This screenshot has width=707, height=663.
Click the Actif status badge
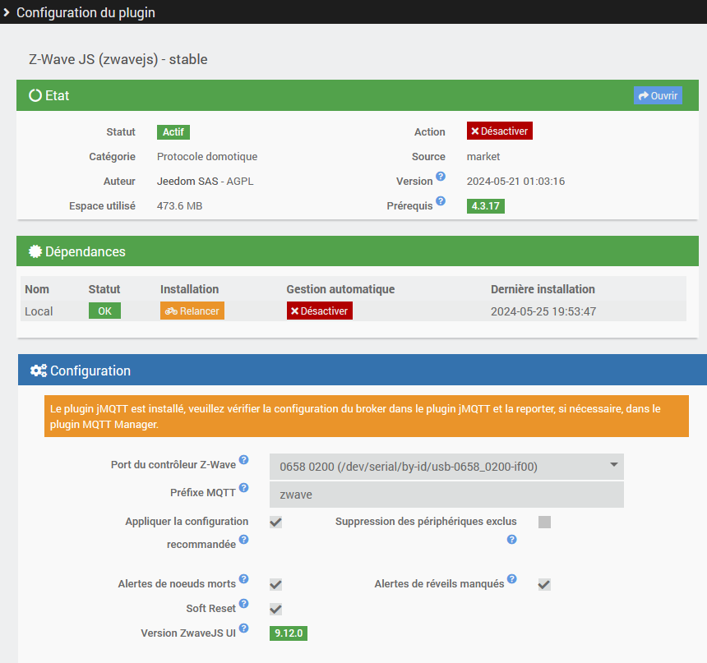[173, 132]
